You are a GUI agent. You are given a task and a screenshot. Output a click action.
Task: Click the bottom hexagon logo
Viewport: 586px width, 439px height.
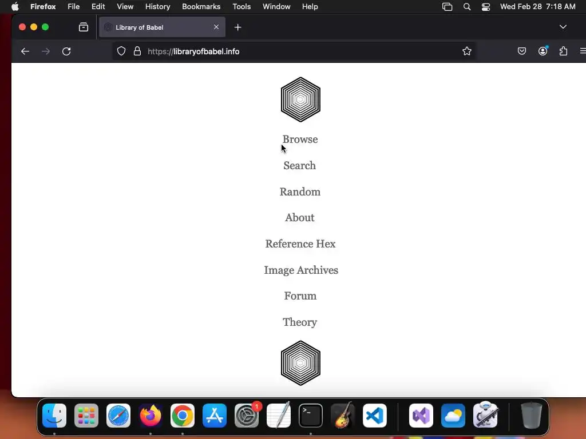click(x=300, y=363)
